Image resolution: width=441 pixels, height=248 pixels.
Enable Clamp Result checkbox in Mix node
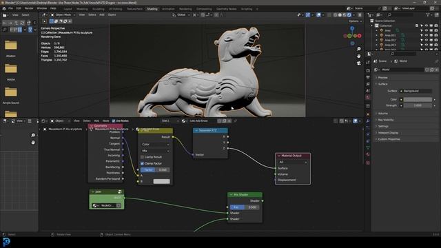(x=142, y=157)
